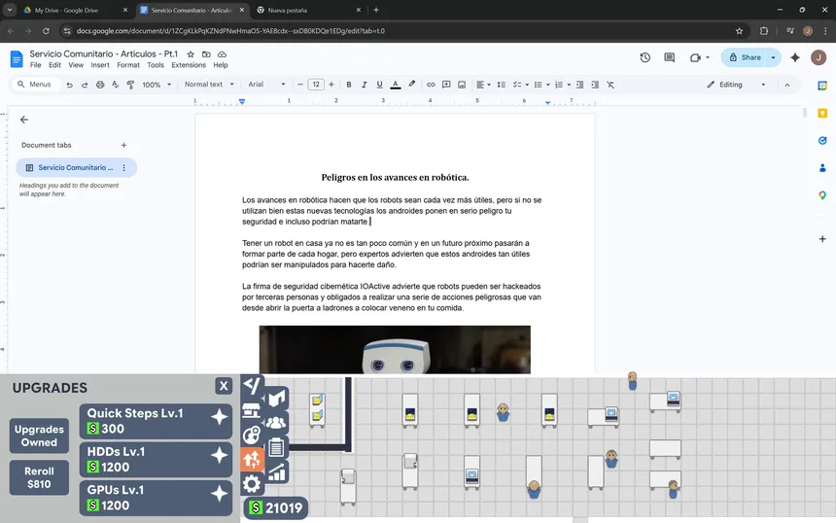This screenshot has height=523, width=836.
Task: Close the Upgrades panel with X
Action: click(224, 386)
